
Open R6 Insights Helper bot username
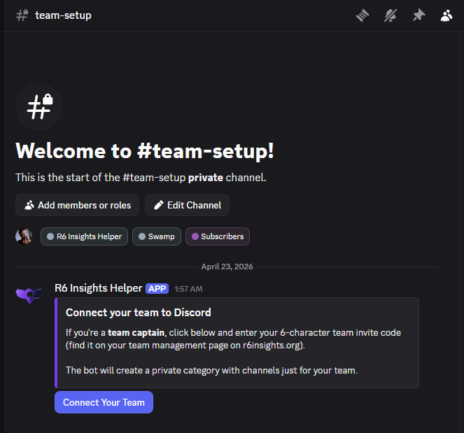coord(99,288)
